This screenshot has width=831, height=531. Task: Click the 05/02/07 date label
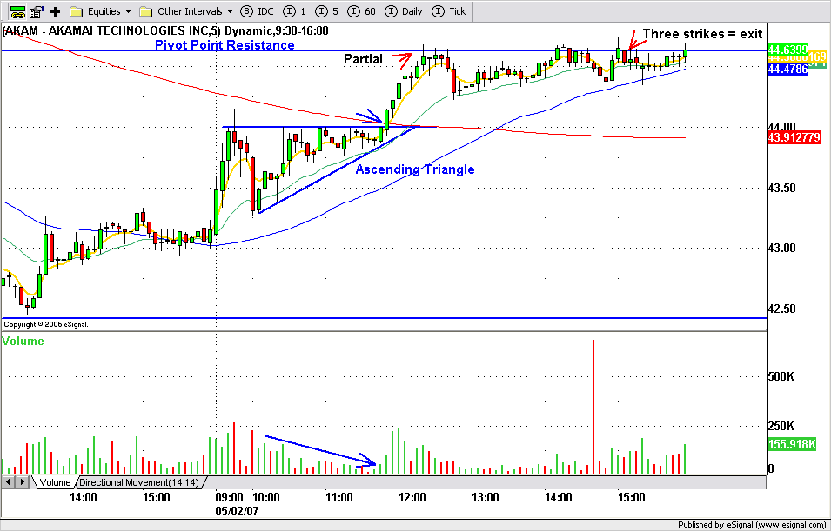click(237, 512)
